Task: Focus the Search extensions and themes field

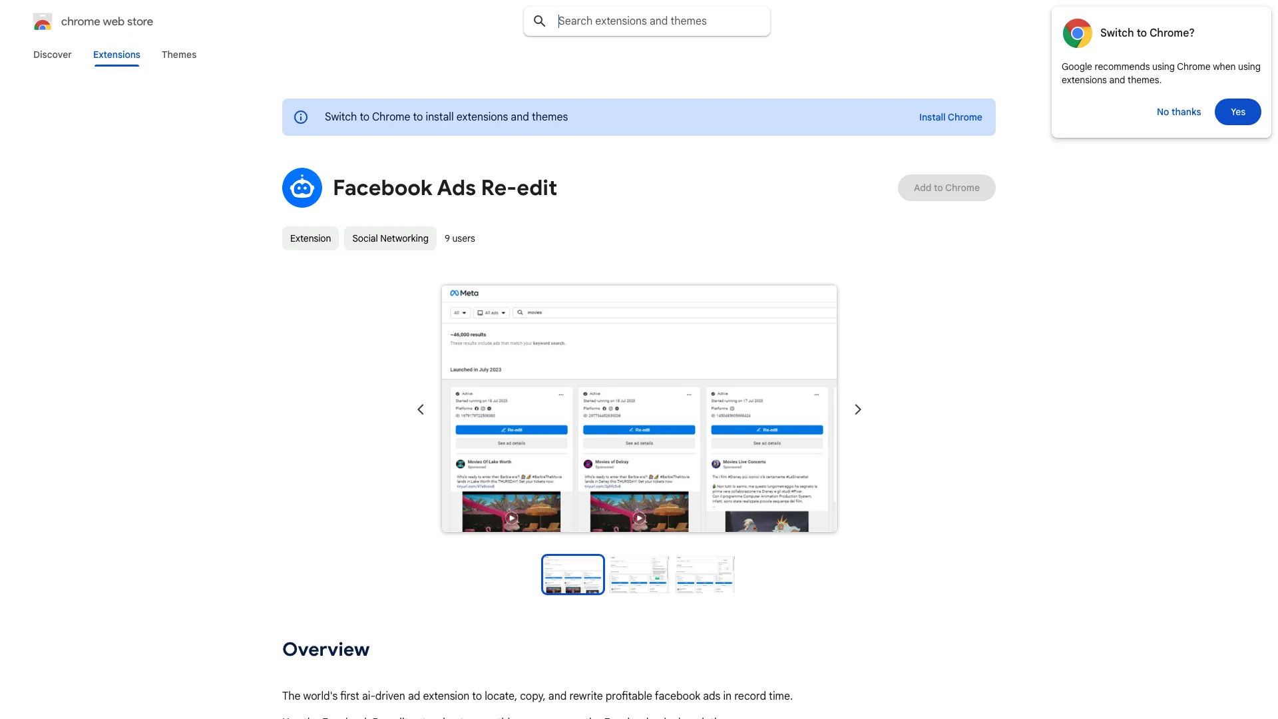Action: 647,21
